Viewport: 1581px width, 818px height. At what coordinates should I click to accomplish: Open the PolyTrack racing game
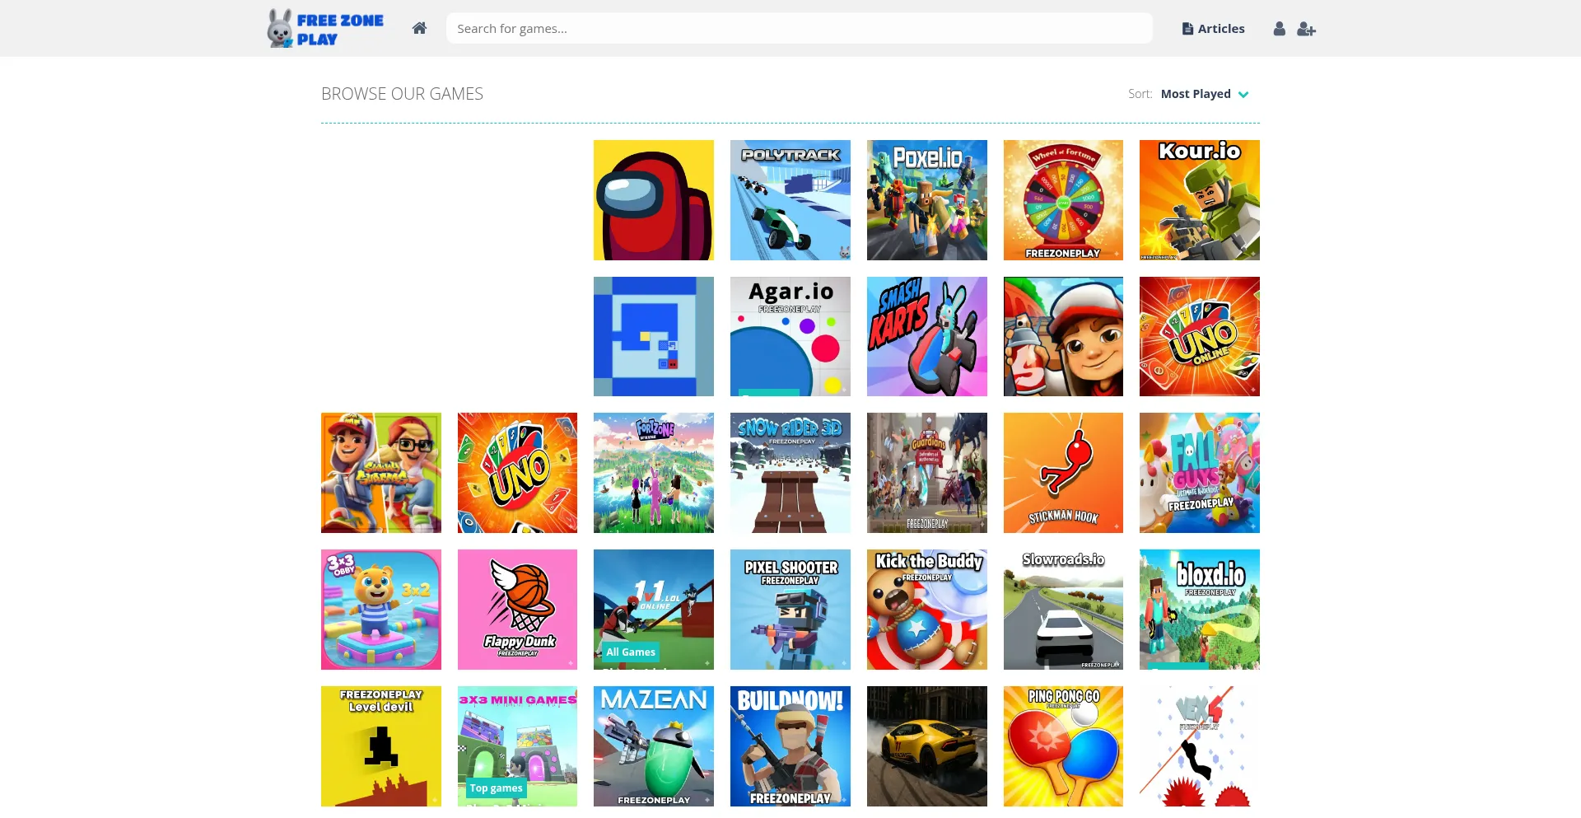790,200
